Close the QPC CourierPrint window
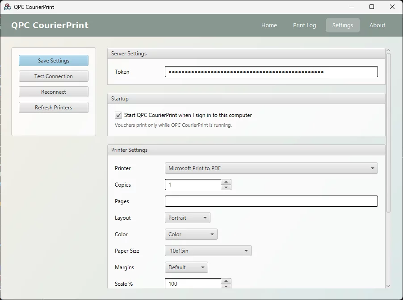Screen dimensions: 403x300 [x=392, y=7]
